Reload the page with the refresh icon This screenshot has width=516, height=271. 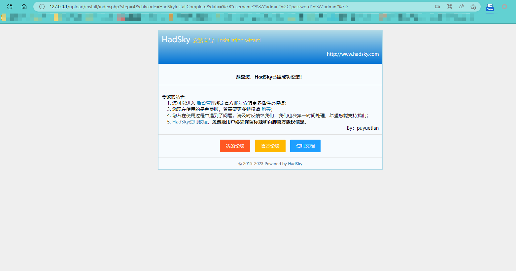point(10,7)
